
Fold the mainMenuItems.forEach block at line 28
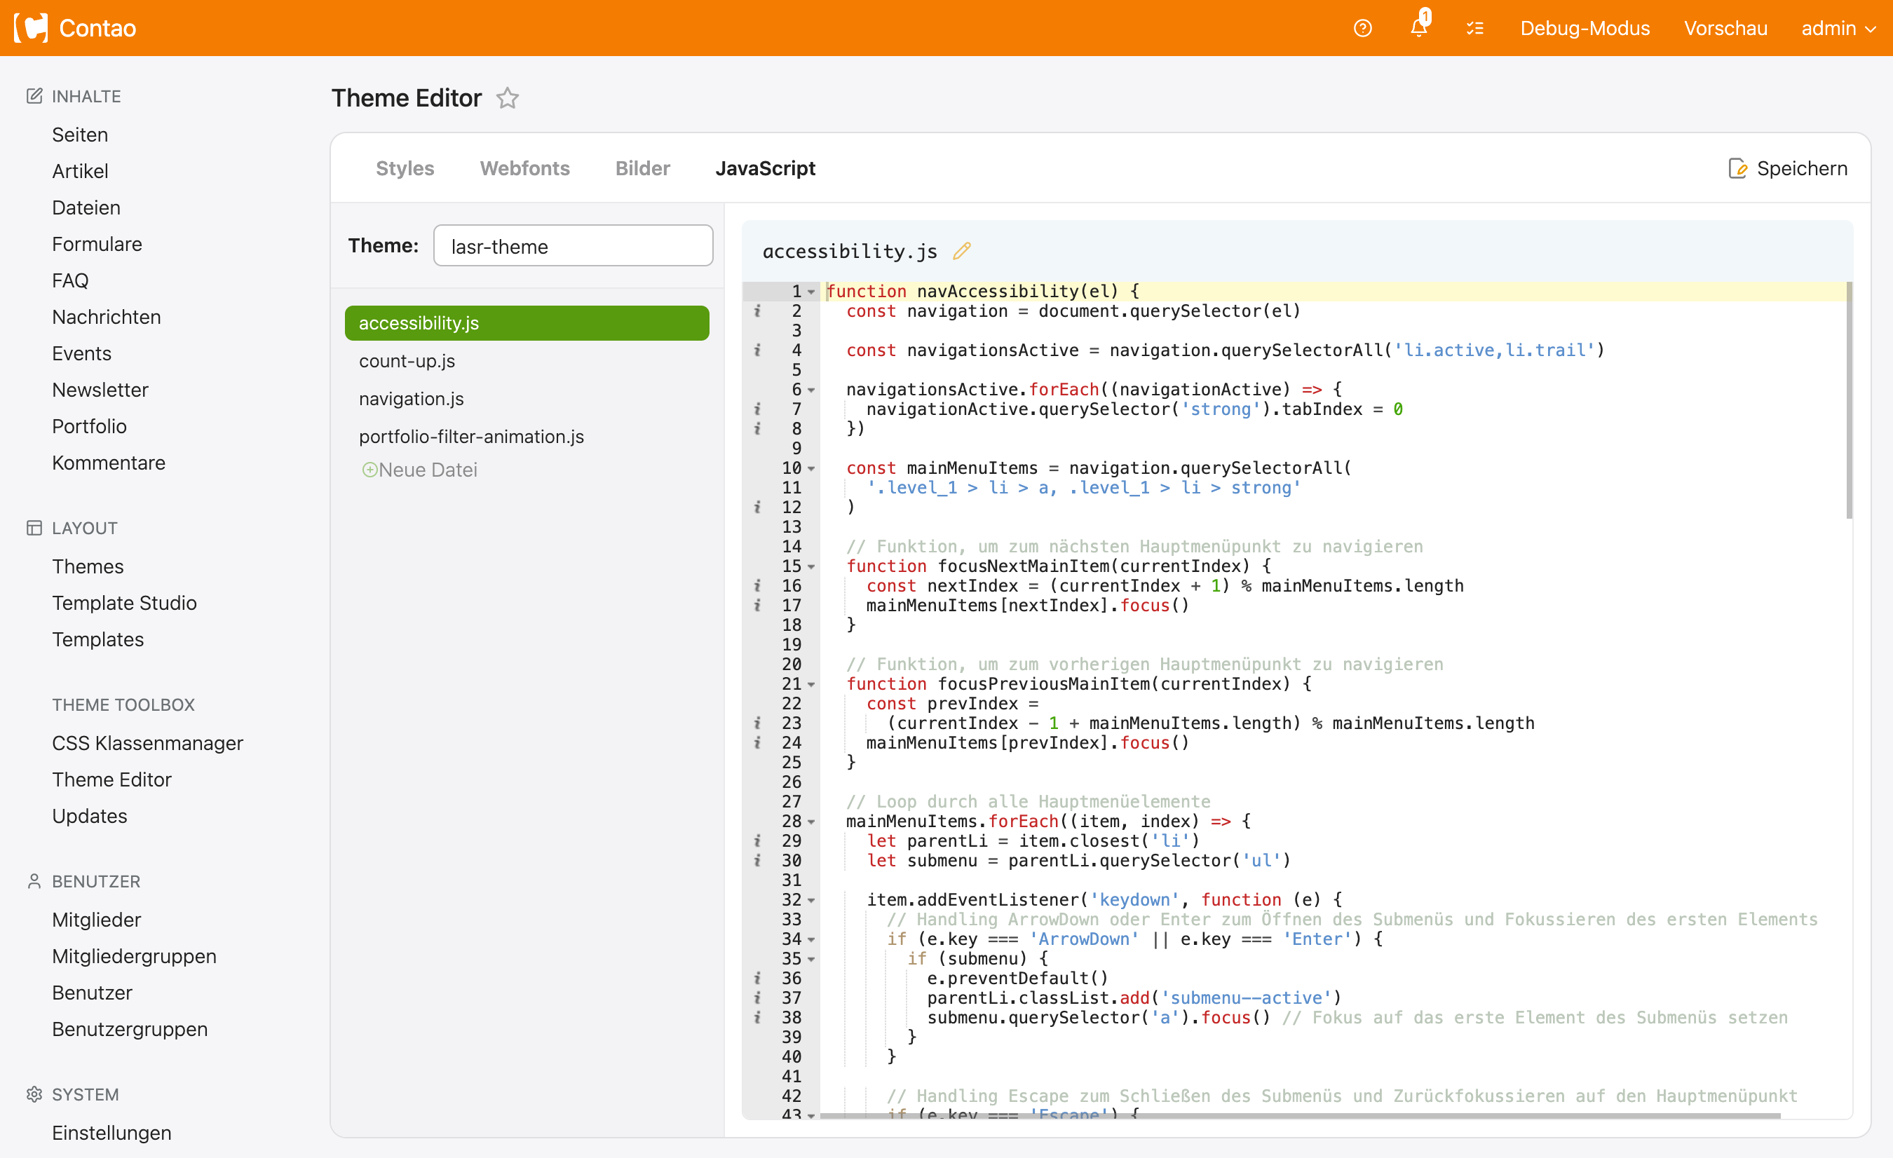(811, 822)
